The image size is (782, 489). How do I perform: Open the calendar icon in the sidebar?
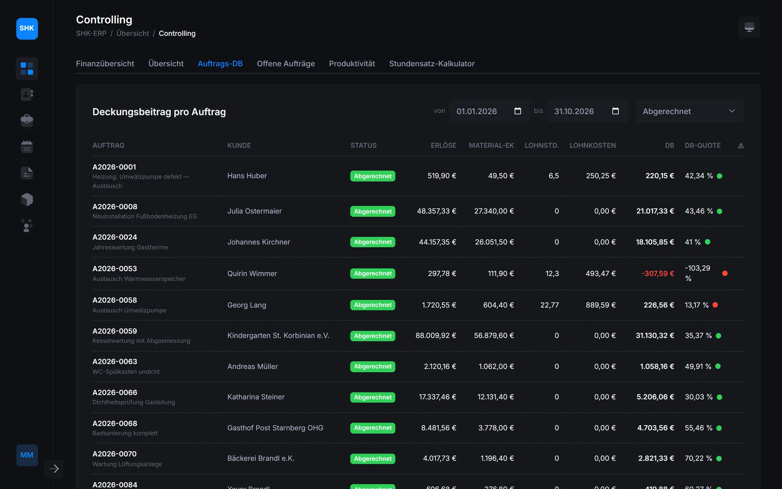pos(27,147)
